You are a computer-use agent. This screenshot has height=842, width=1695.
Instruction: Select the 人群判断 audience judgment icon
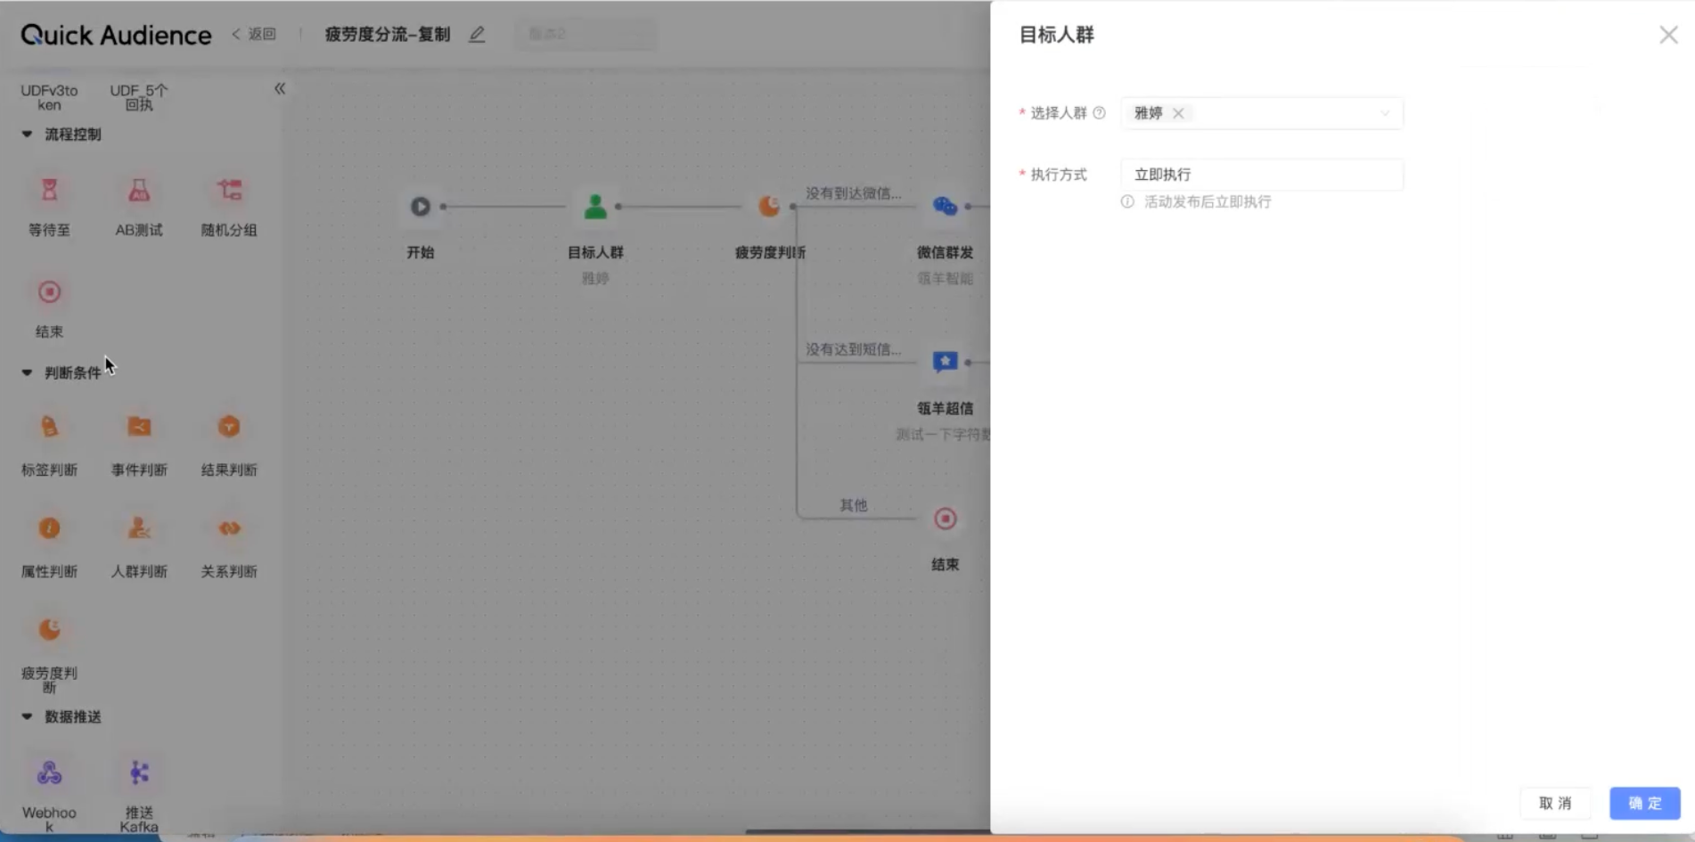139,528
